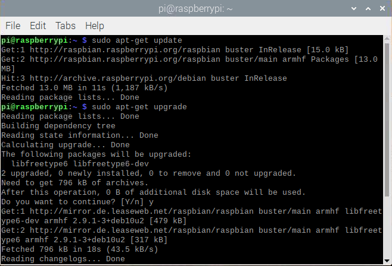
Task: Click the 'Fetched 796 kB in 18s' line
Action: click(79, 249)
